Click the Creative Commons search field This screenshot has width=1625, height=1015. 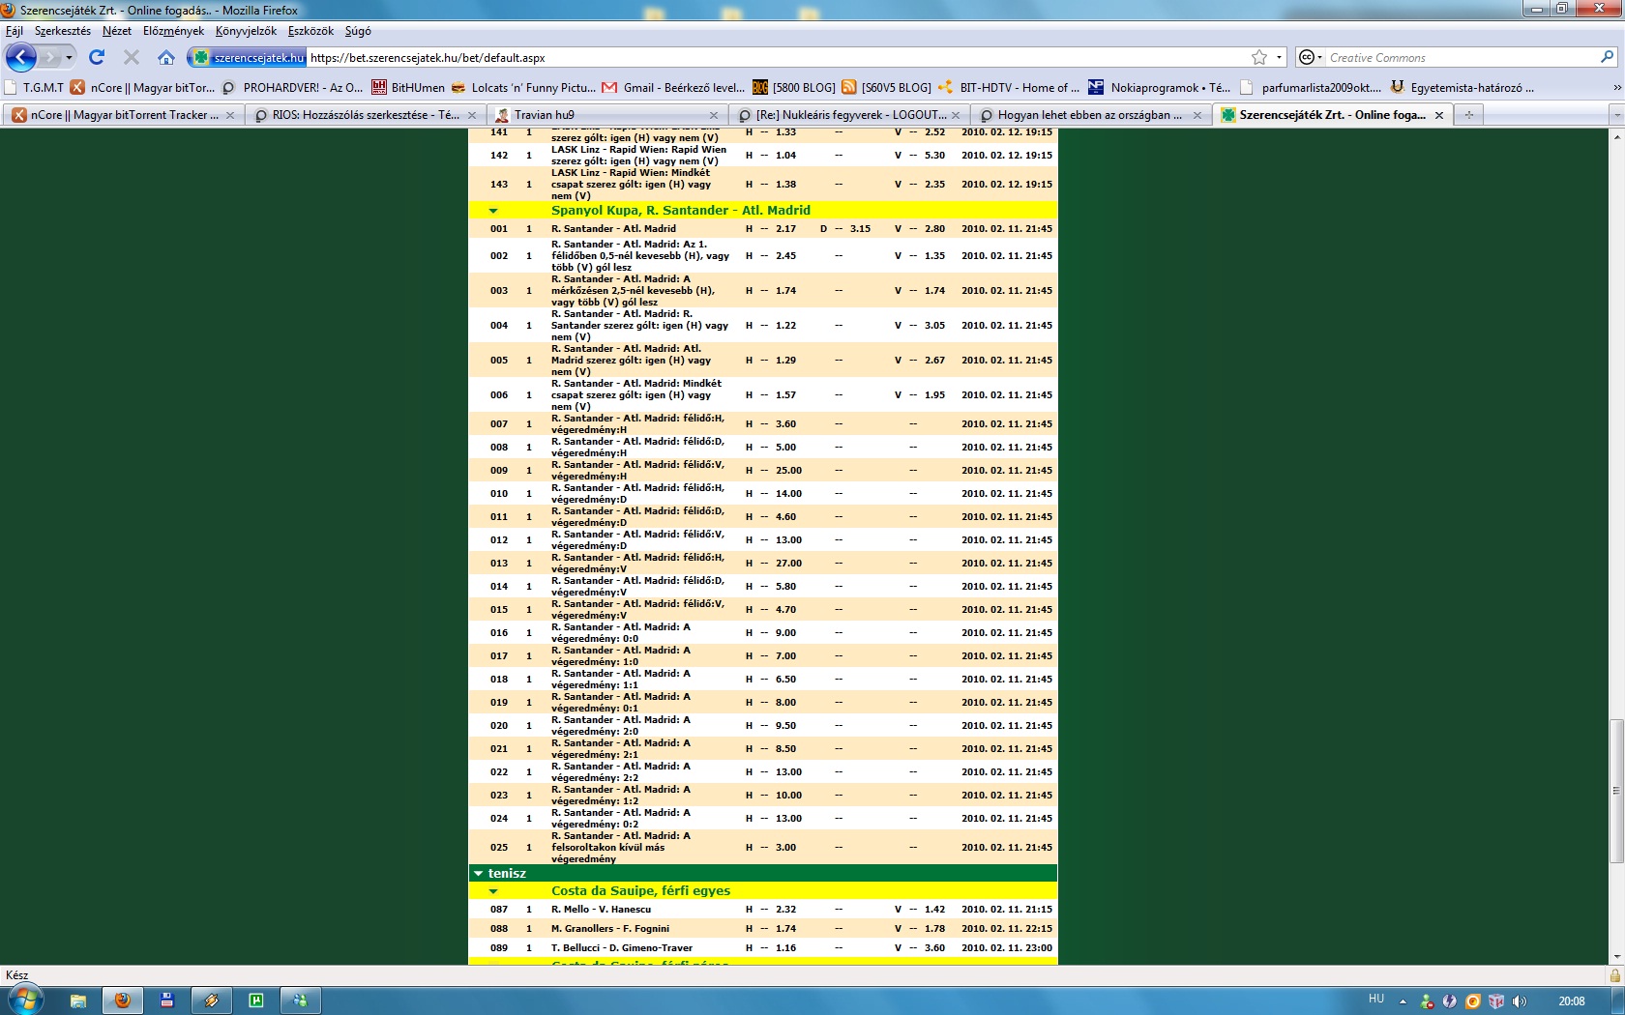tap(1461, 57)
